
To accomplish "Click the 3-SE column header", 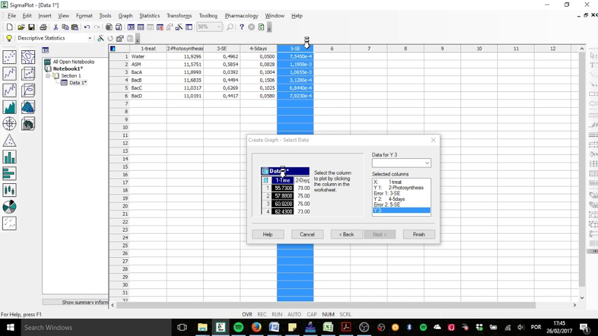I will point(222,49).
